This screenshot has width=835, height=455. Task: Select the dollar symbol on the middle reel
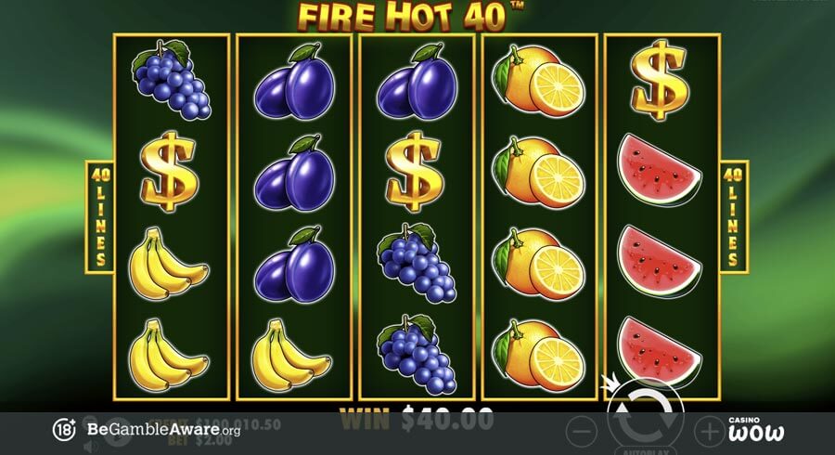point(415,172)
